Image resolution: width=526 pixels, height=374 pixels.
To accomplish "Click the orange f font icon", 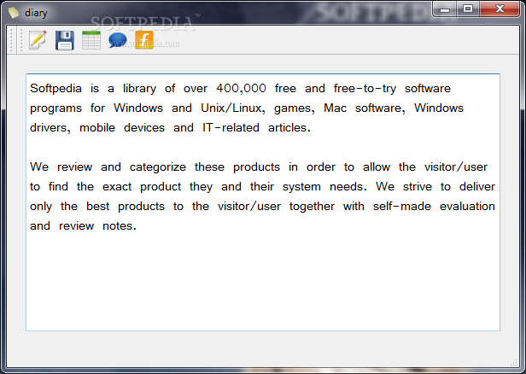I will [144, 40].
